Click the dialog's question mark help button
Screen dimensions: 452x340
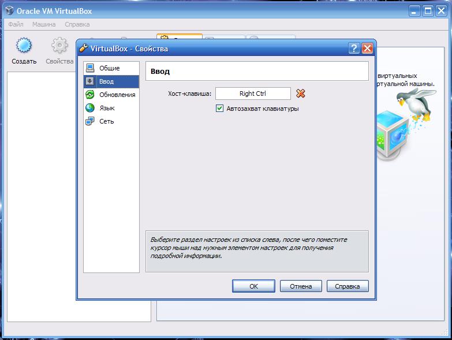pyautogui.click(x=354, y=48)
